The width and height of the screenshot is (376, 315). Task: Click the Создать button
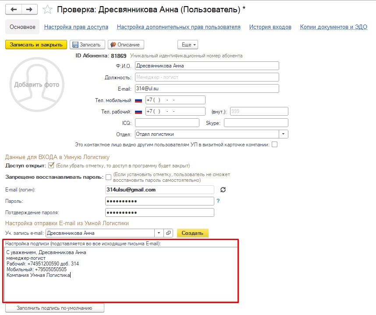coord(192,233)
